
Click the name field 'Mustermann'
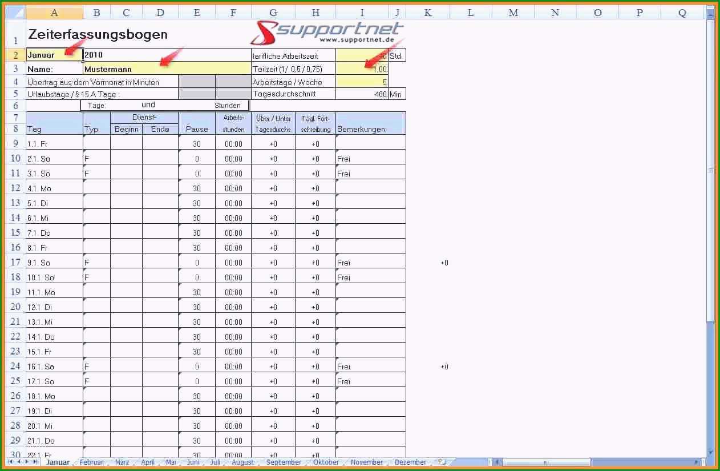[167, 69]
